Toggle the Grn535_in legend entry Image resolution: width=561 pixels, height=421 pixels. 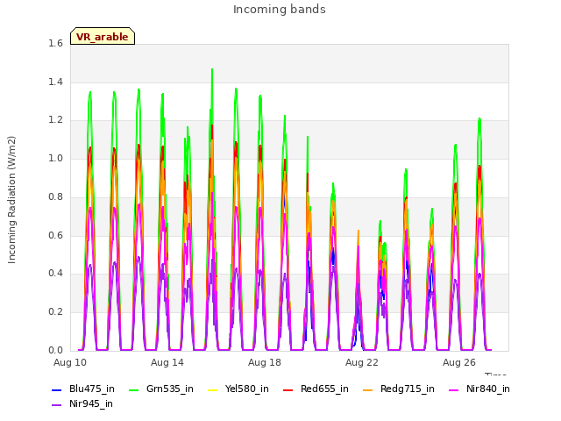pyautogui.click(x=161, y=389)
